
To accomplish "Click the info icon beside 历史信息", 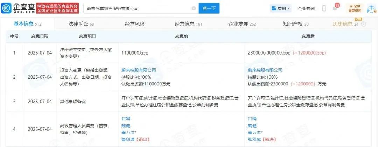I will 364,24.
